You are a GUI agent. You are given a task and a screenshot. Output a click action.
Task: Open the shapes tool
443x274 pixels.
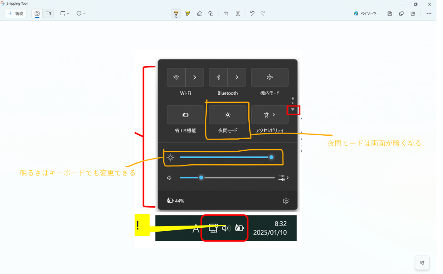coord(211,13)
